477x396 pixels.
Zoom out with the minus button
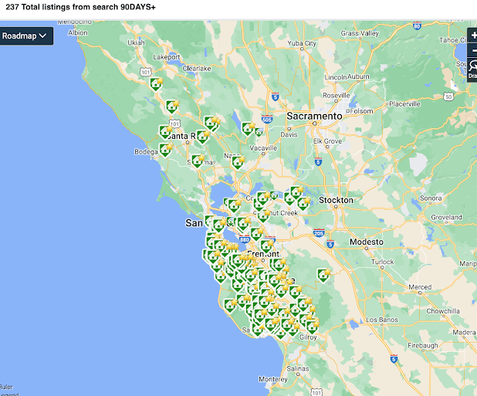click(x=473, y=50)
